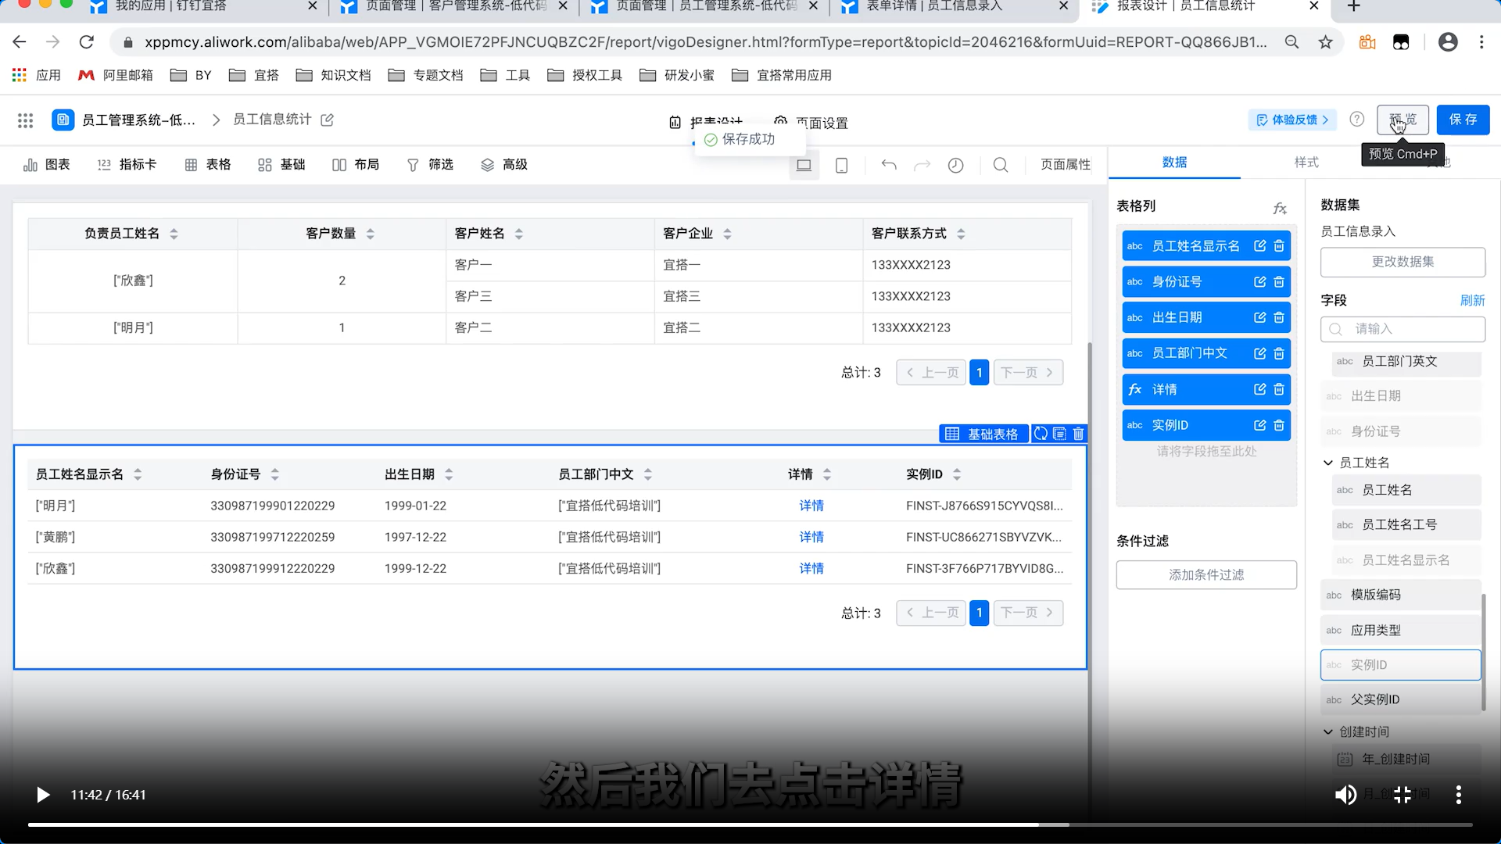Screen dimensions: 1501x844
Task: Click the mobile device preview icon
Action: (x=842, y=166)
